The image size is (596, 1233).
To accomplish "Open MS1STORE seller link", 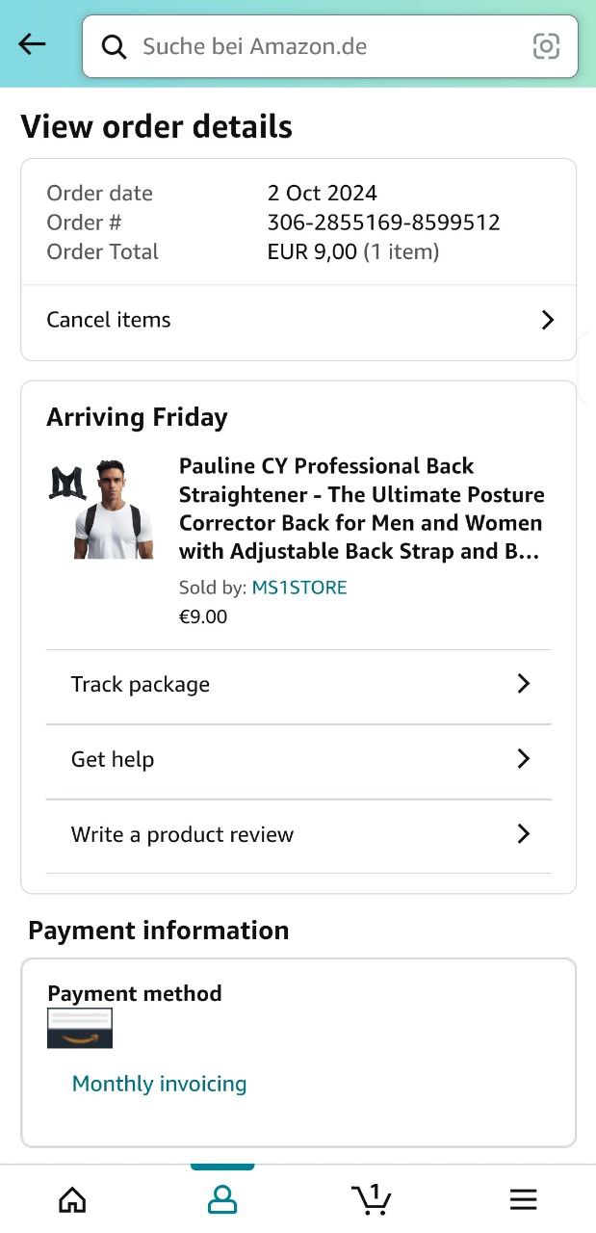I will coord(299,588).
